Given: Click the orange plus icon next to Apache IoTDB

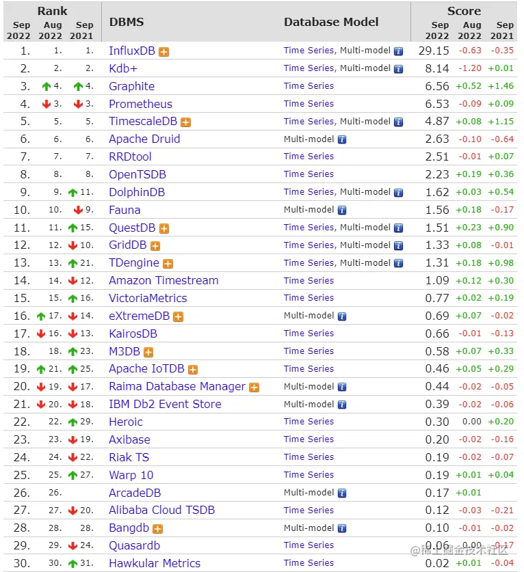Looking at the screenshot, I should 193,370.
